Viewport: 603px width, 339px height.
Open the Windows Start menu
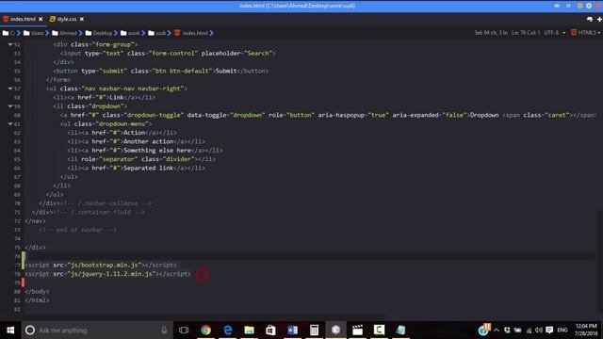pos(10,331)
